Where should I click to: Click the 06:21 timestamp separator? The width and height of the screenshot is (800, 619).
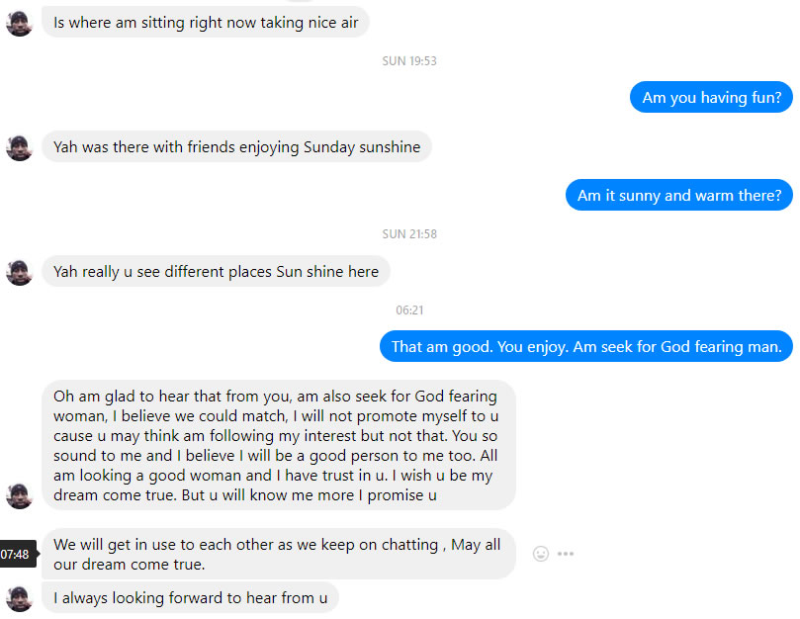pyautogui.click(x=409, y=310)
